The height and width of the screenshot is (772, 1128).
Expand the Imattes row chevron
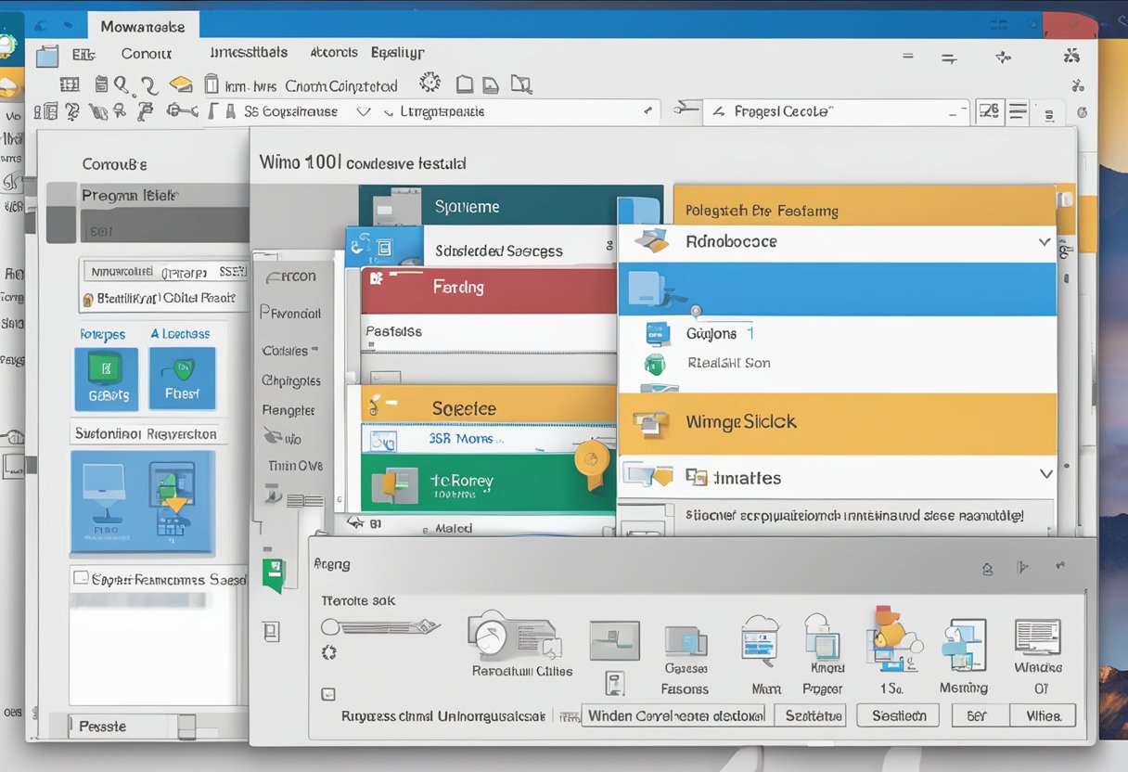click(x=1045, y=474)
